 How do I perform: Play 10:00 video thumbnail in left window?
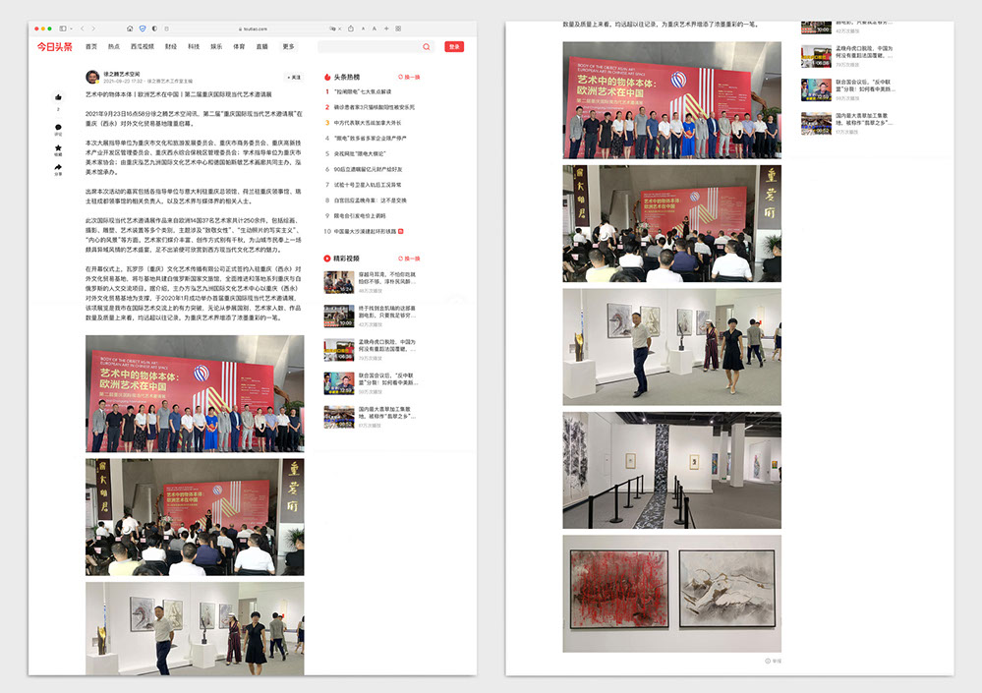click(x=339, y=317)
